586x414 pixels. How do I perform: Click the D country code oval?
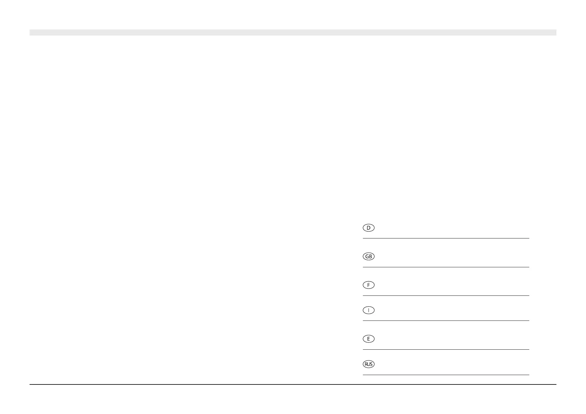(369, 228)
